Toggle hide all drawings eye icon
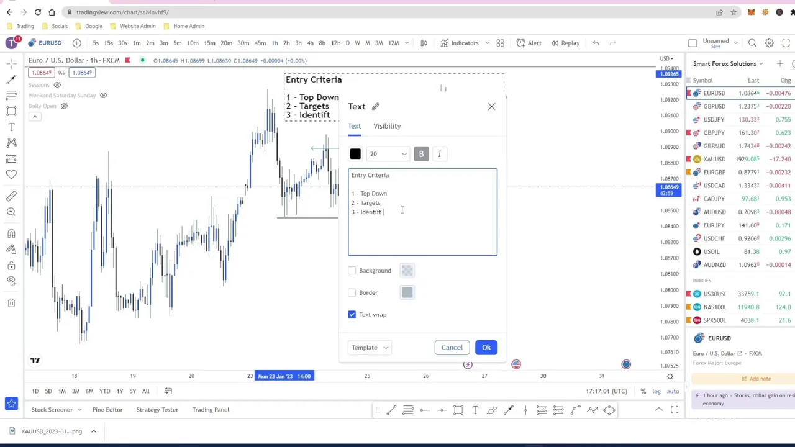 click(11, 281)
